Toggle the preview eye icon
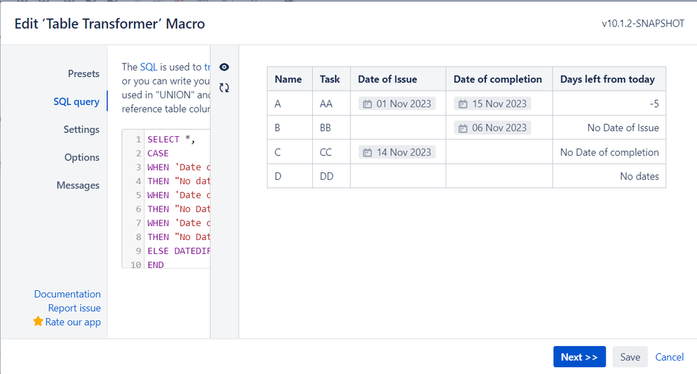The height and width of the screenshot is (374, 697). coord(224,67)
